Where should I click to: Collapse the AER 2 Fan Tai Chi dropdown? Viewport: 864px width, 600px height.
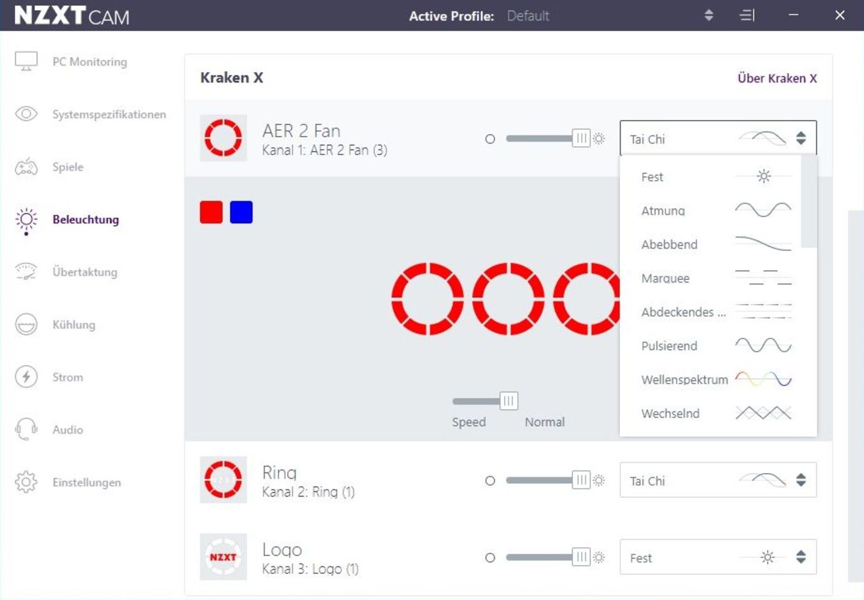(718, 138)
